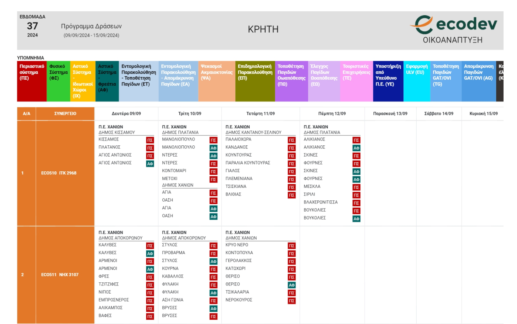Select the Εφαρμογή ULV (EU) cyan legend box

click(x=416, y=81)
